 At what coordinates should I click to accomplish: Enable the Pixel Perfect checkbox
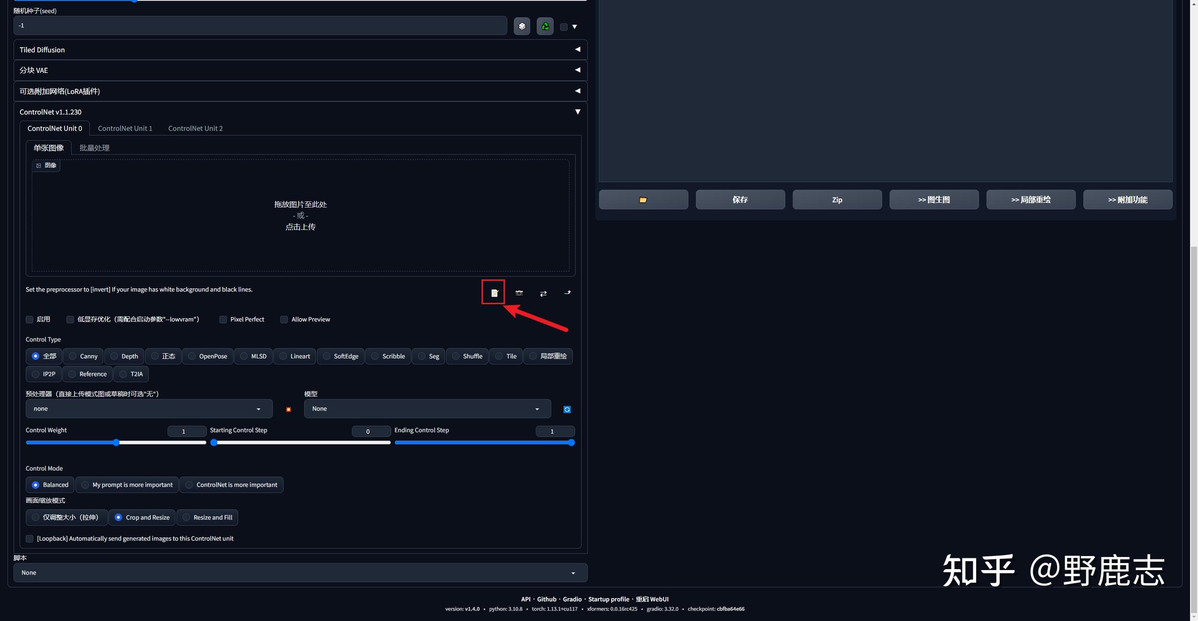point(223,320)
